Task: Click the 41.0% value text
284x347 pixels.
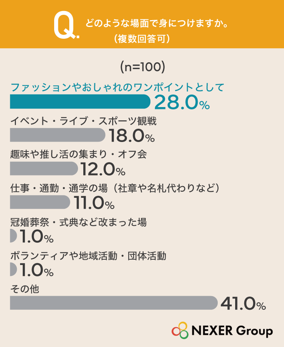Action: [243, 304]
